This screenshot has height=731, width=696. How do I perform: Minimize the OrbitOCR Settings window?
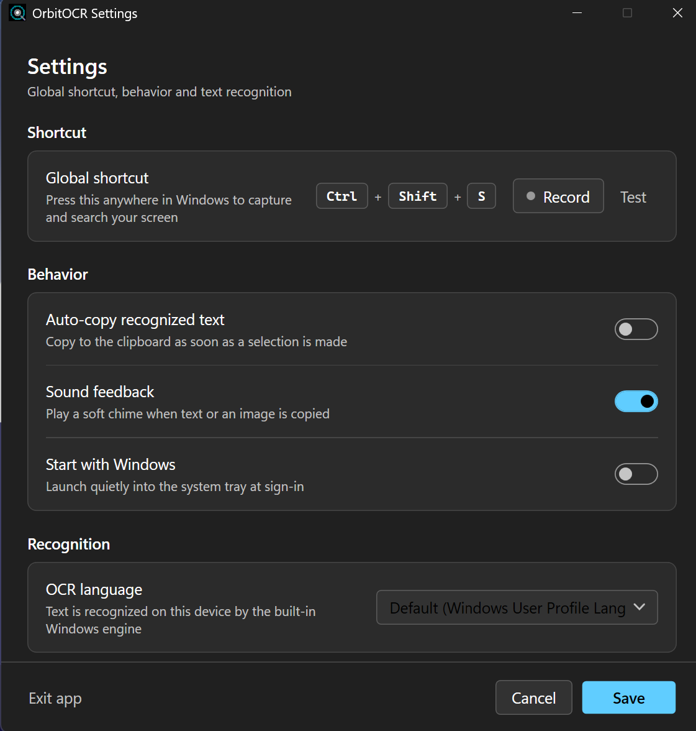pos(577,13)
